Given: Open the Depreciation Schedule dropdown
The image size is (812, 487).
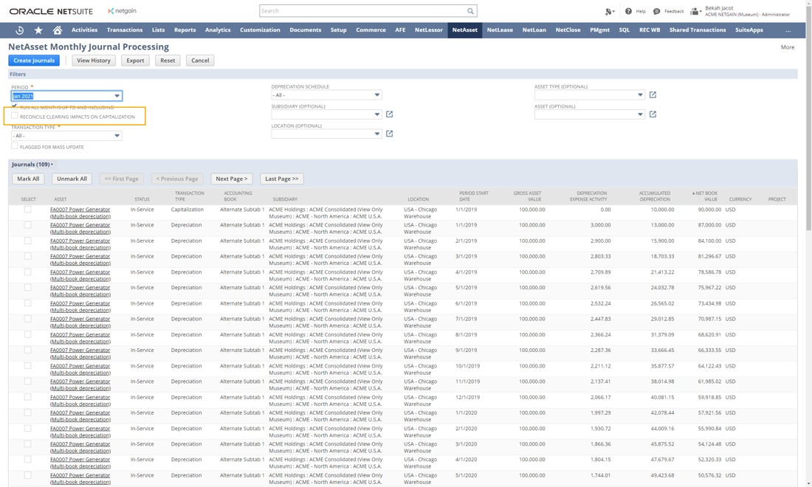Looking at the screenshot, I should (326, 95).
